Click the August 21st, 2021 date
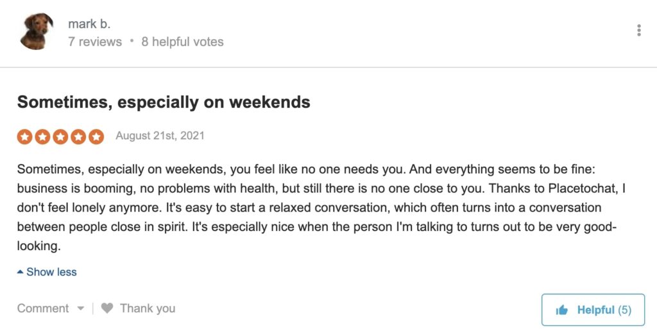 [160, 135]
